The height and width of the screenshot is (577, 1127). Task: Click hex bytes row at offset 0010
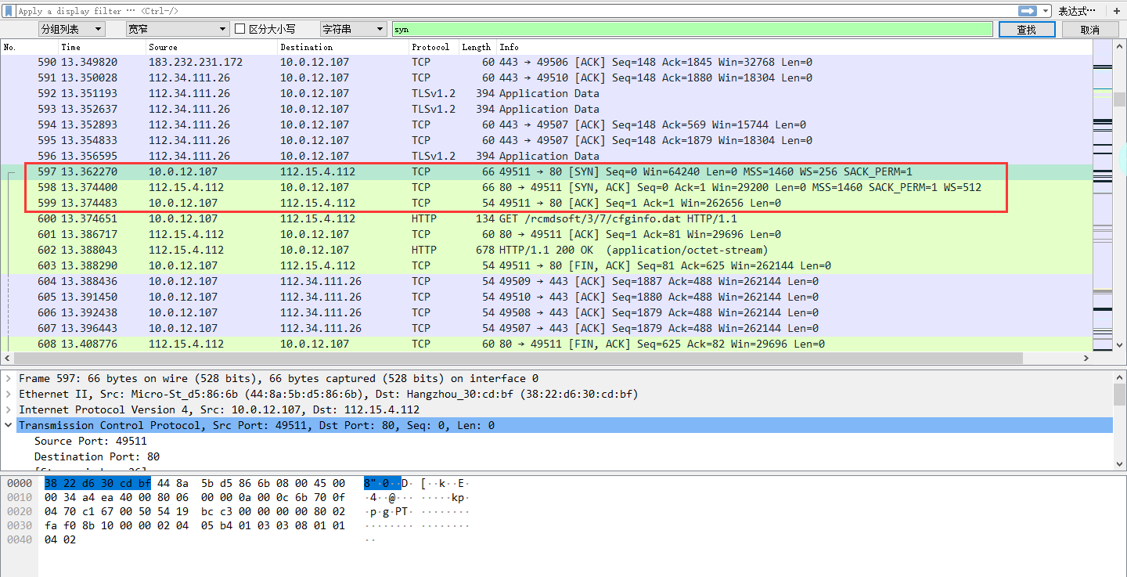pos(195,497)
